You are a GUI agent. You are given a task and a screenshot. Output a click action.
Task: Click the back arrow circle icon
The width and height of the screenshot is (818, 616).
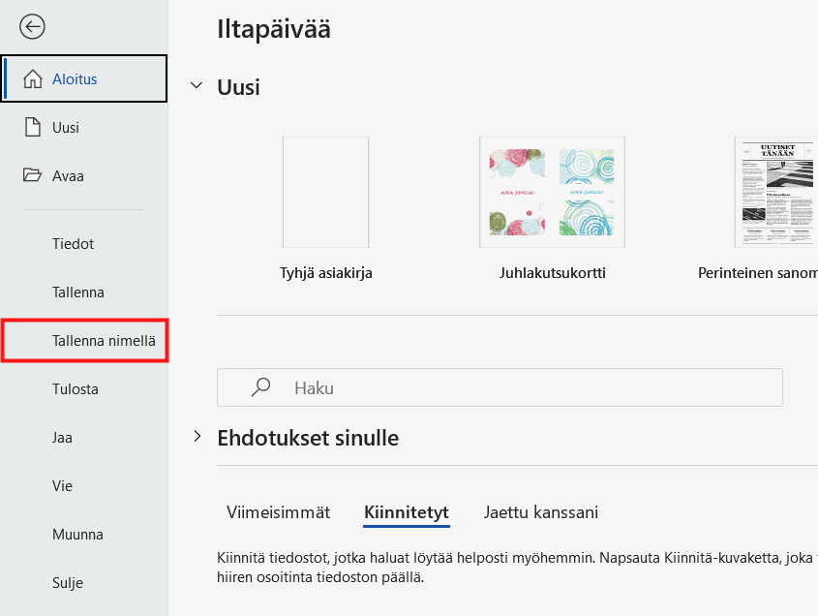pos(32,26)
